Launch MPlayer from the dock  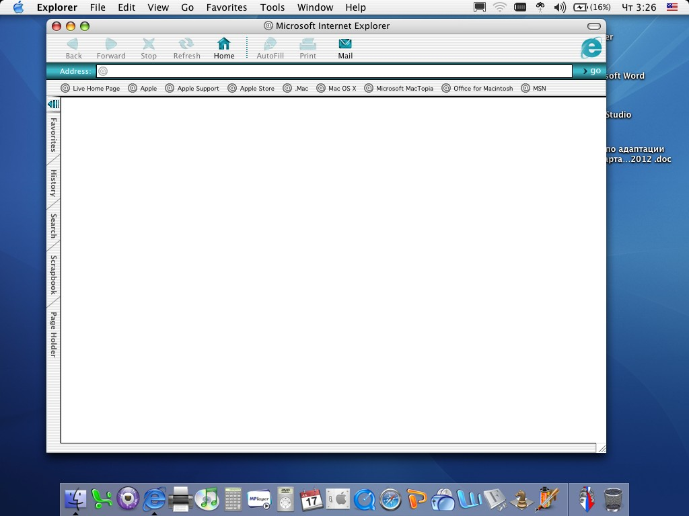pyautogui.click(x=259, y=499)
